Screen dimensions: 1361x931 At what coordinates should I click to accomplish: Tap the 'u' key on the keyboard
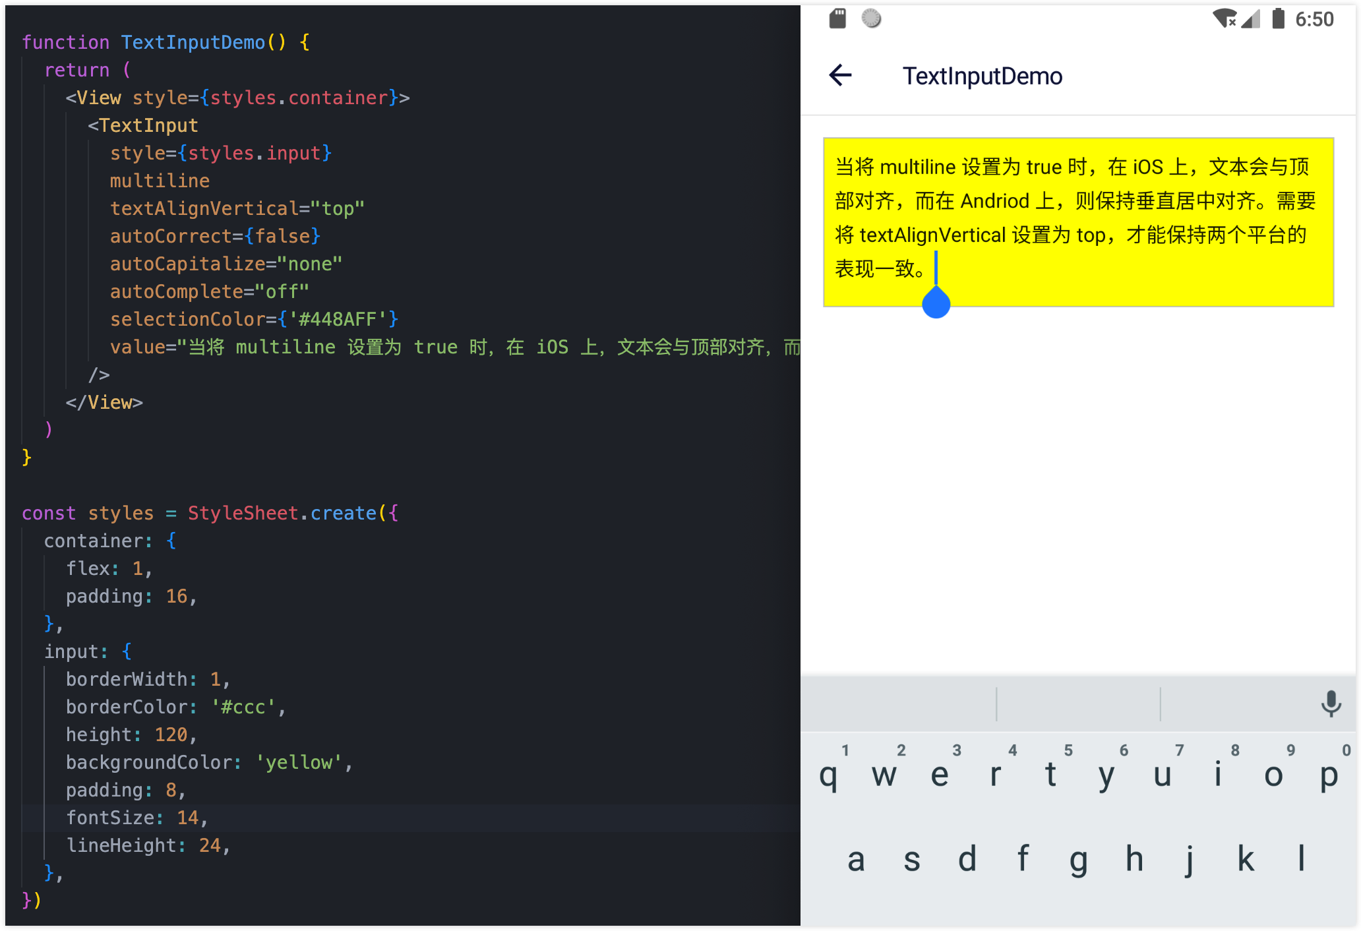click(x=1162, y=773)
